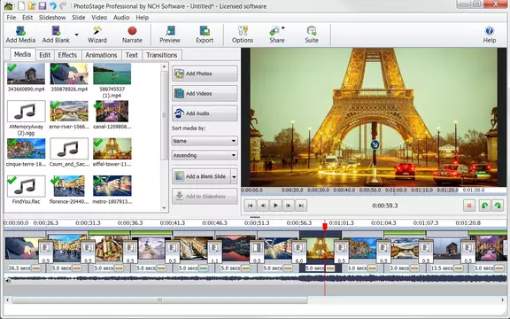
Task: Launch the slideshow Wizard
Action: (x=97, y=35)
